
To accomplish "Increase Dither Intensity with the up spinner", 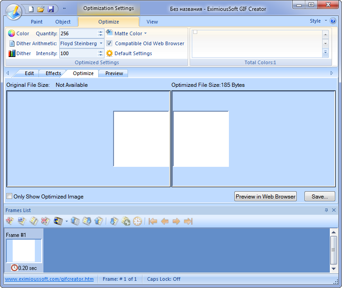I will [x=100, y=52].
